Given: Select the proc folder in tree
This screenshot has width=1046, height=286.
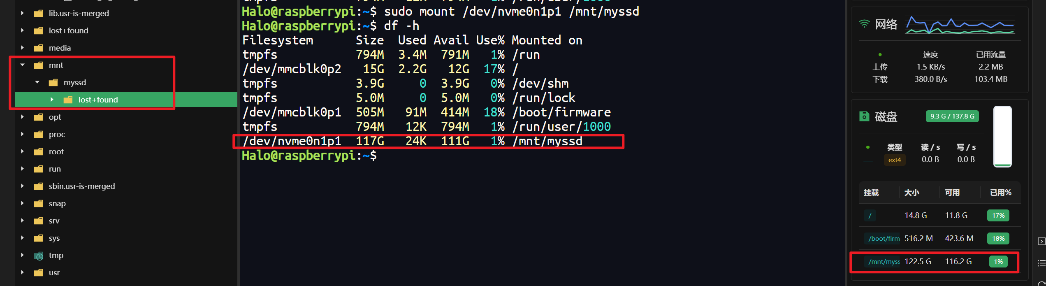Looking at the screenshot, I should pyautogui.click(x=57, y=135).
